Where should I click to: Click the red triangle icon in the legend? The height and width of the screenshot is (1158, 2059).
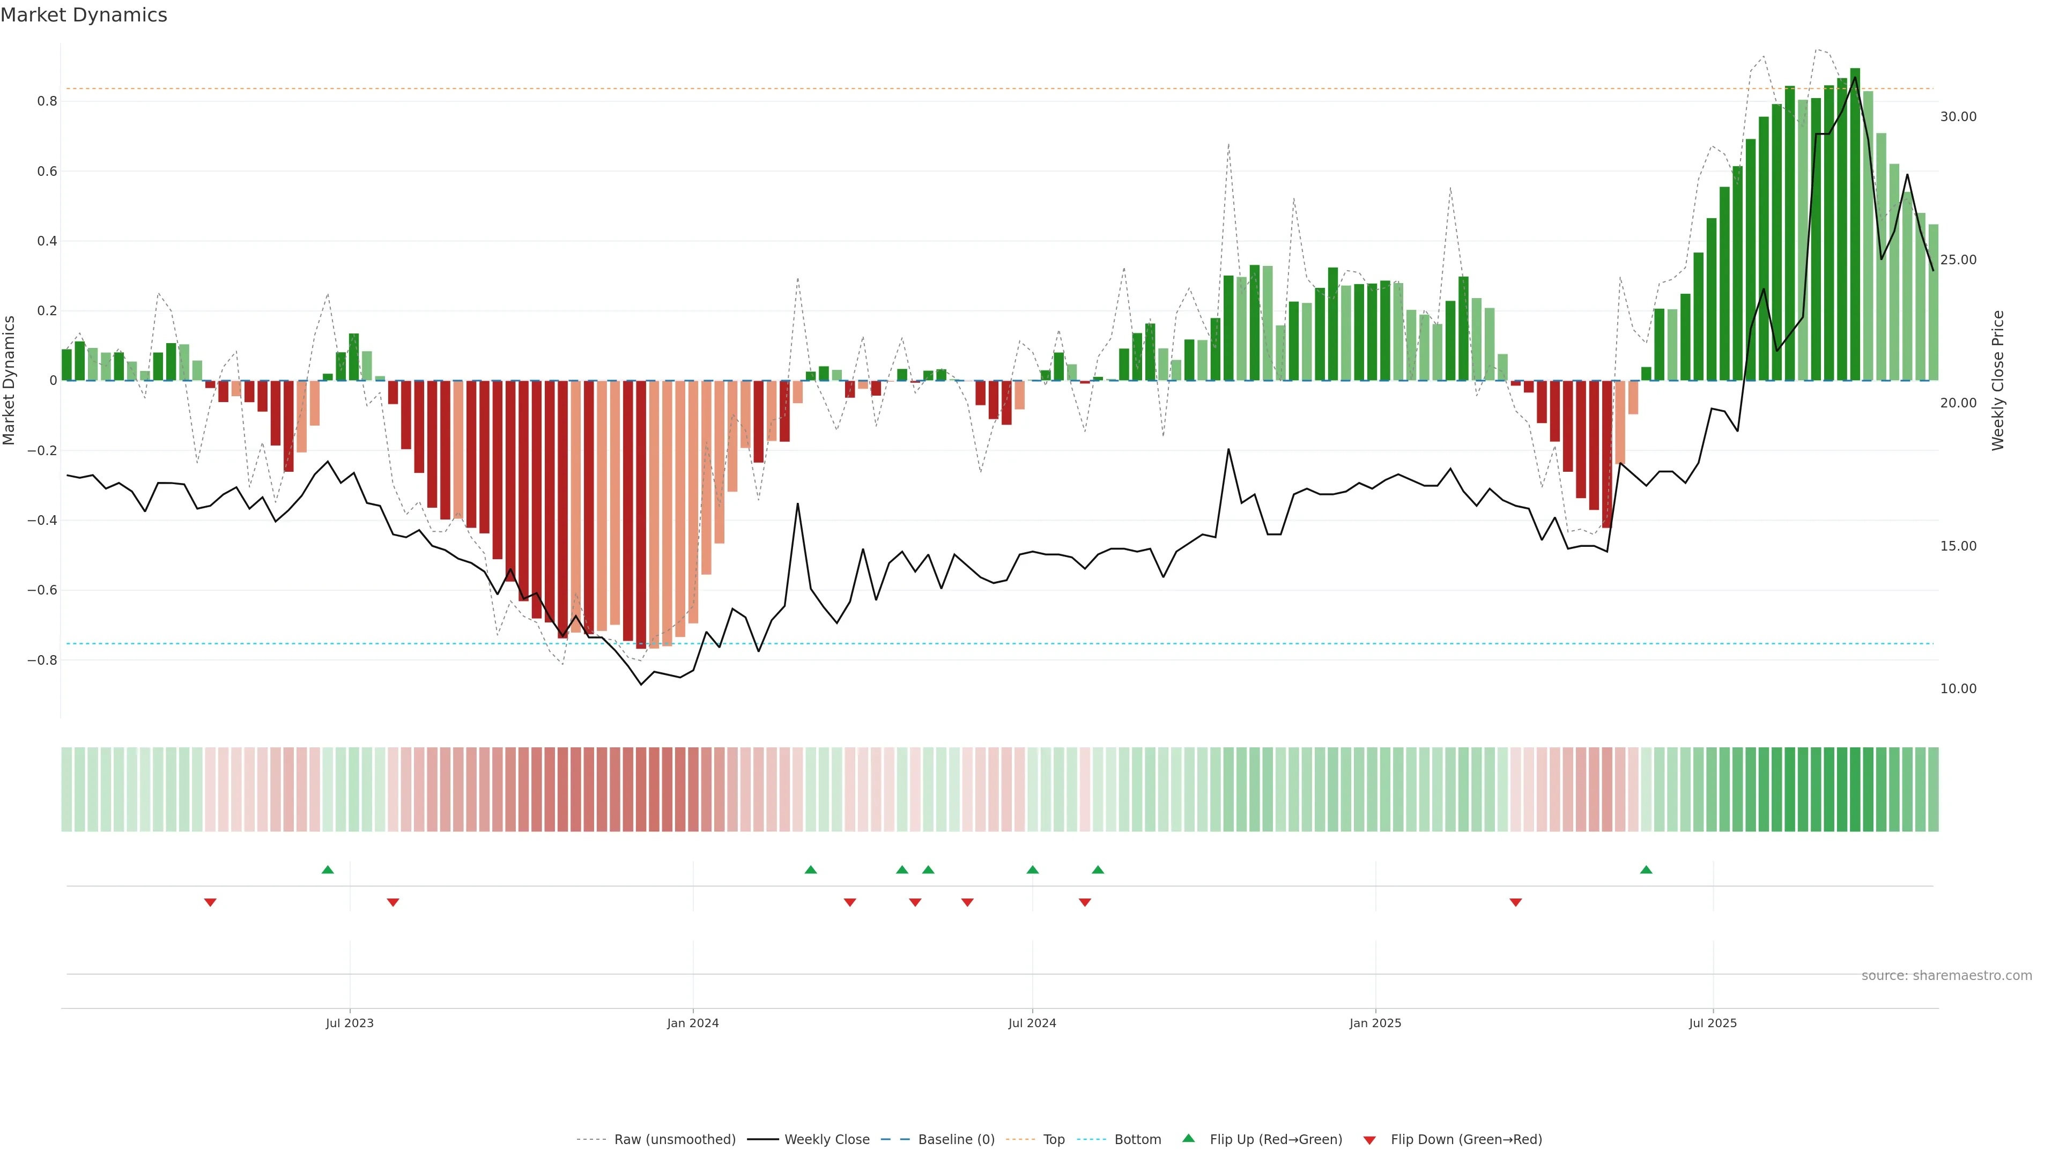(x=1369, y=1140)
